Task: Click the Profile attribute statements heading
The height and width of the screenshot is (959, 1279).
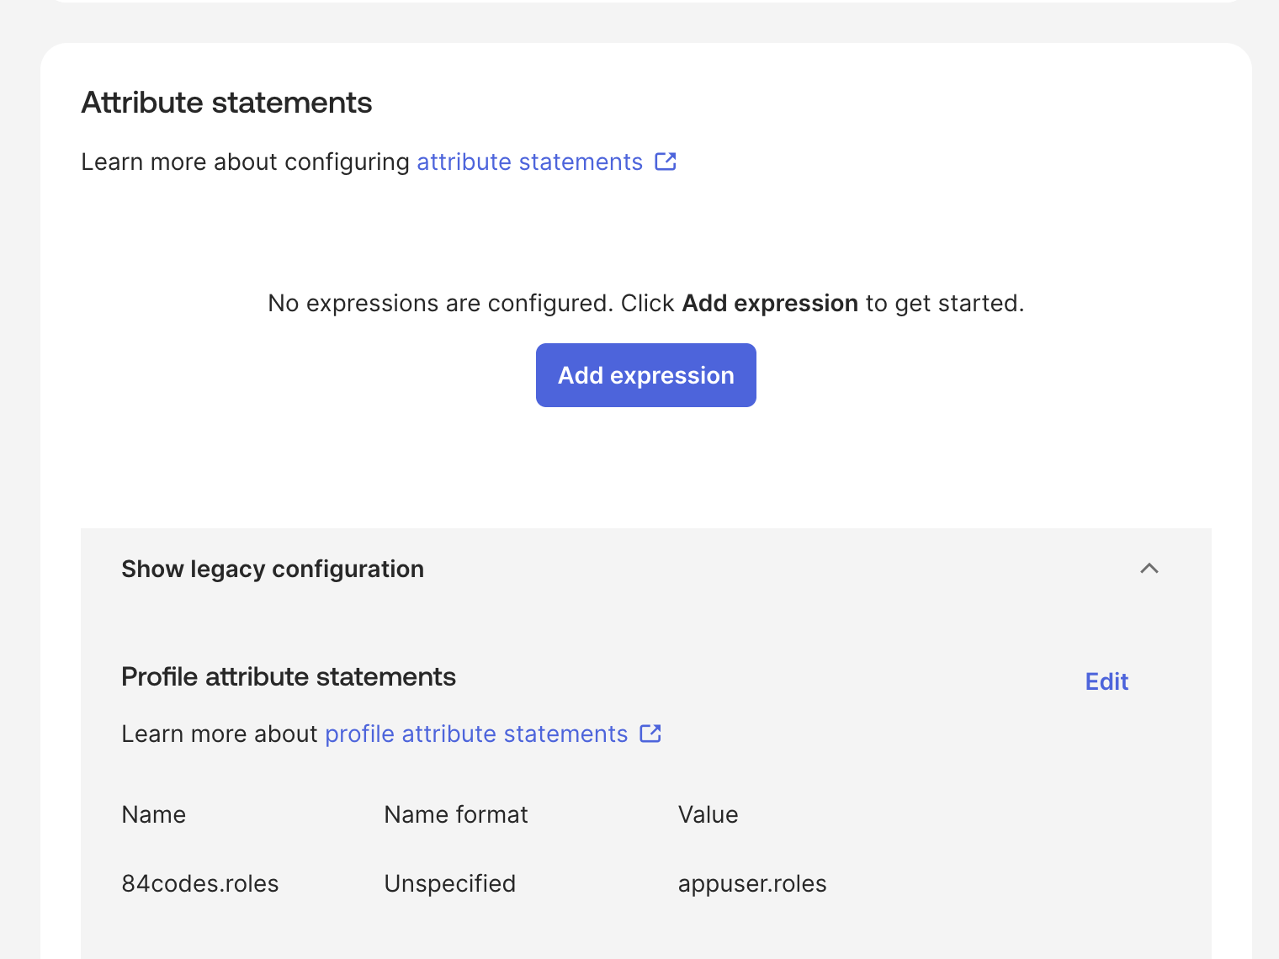Action: click(x=289, y=676)
